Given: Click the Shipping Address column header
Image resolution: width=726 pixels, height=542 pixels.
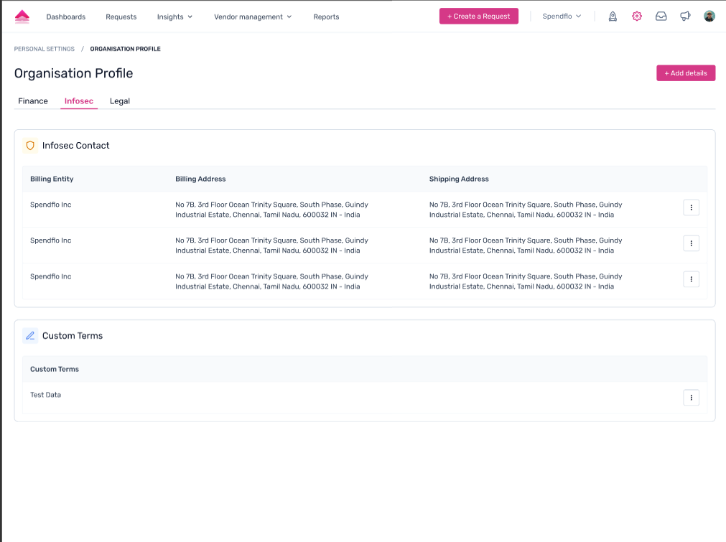Looking at the screenshot, I should tap(458, 179).
